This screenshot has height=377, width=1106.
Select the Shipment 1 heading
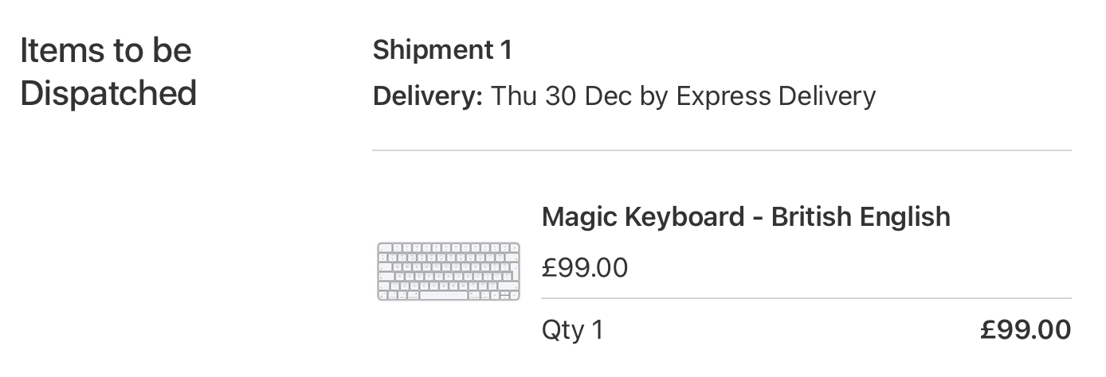(442, 50)
